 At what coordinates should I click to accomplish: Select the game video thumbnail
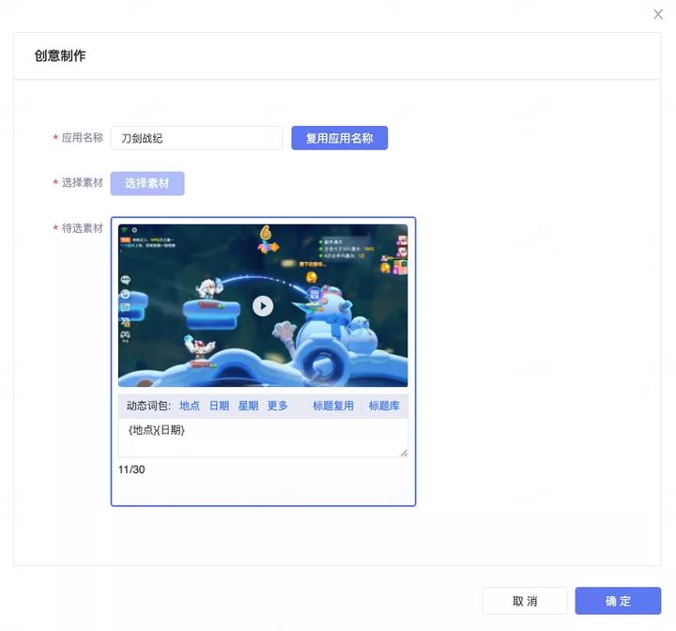point(263,305)
